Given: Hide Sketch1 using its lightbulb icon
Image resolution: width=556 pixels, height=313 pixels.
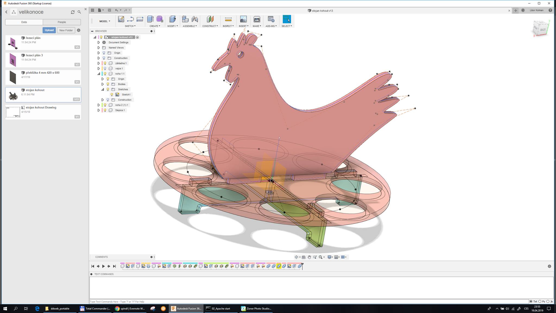Looking at the screenshot, I should [112, 95].
